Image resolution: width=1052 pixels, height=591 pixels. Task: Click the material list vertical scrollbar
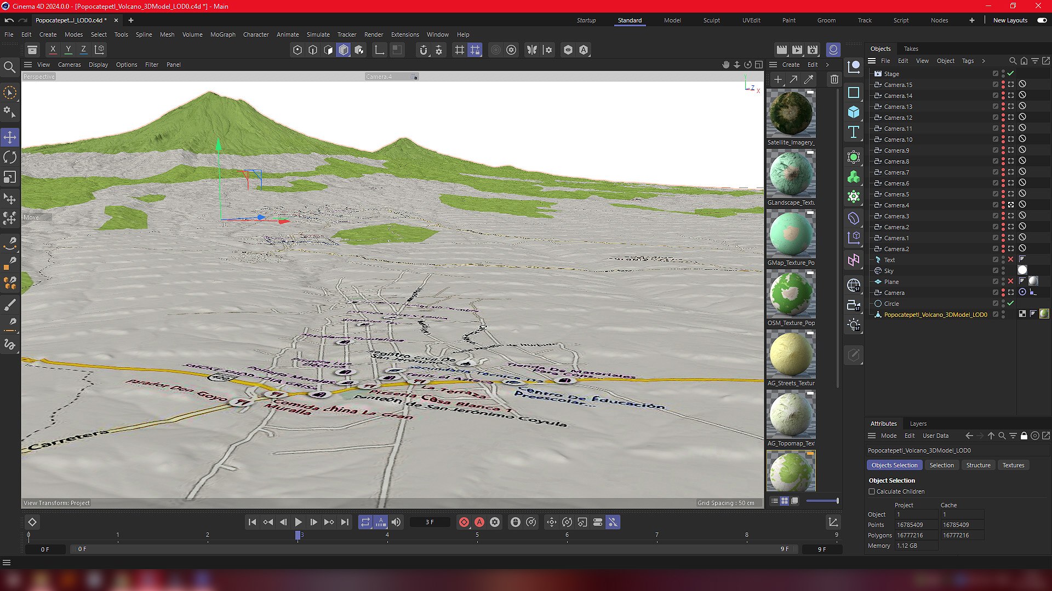pos(838,238)
